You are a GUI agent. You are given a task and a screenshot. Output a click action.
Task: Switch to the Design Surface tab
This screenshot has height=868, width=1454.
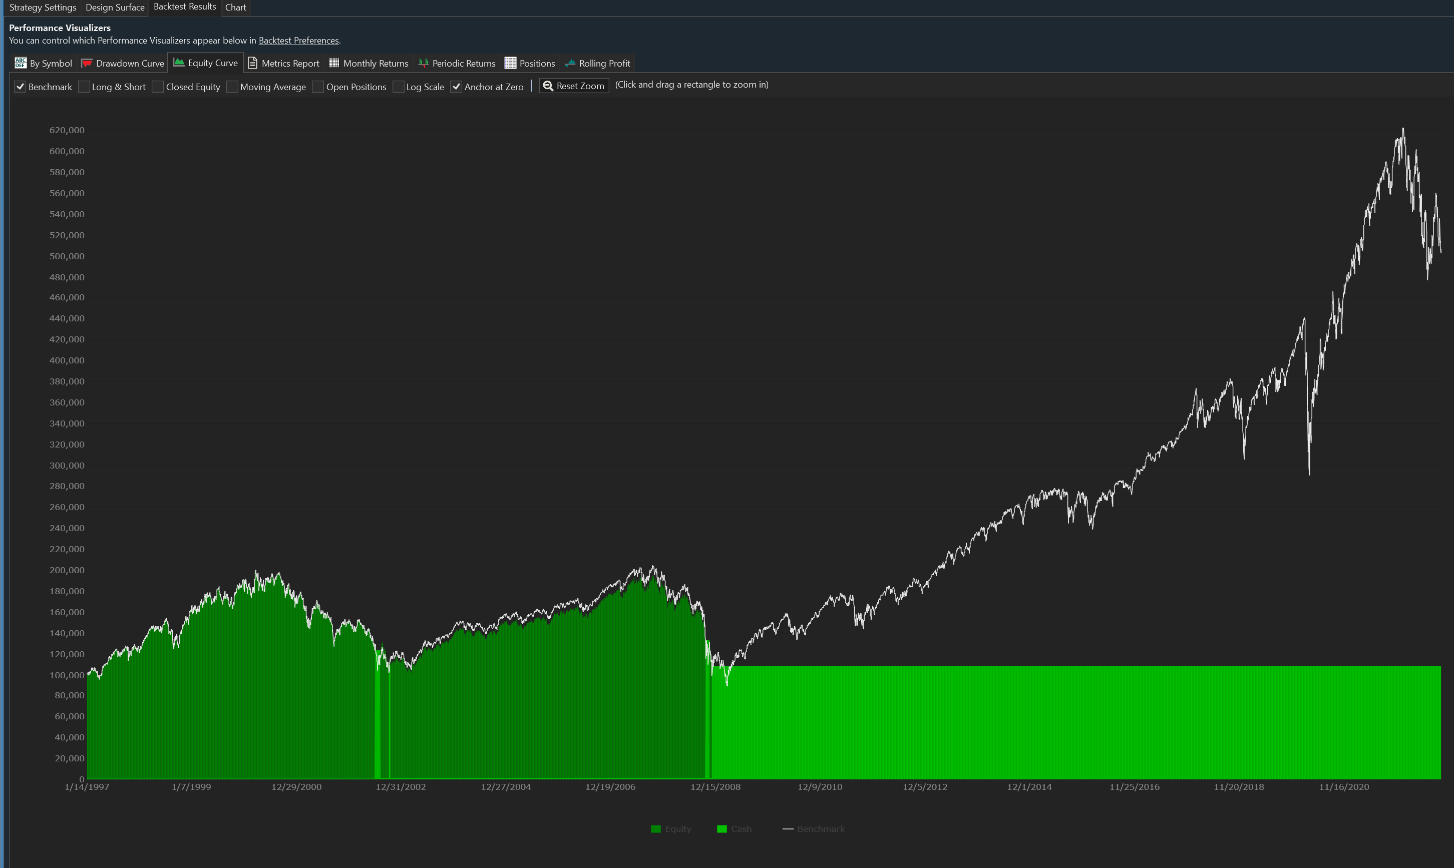pyautogui.click(x=115, y=7)
